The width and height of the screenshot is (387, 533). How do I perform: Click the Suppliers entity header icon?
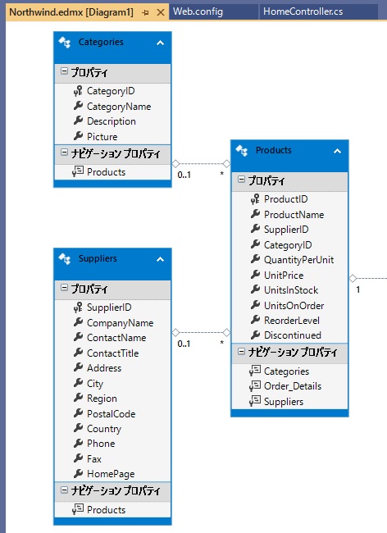65,259
